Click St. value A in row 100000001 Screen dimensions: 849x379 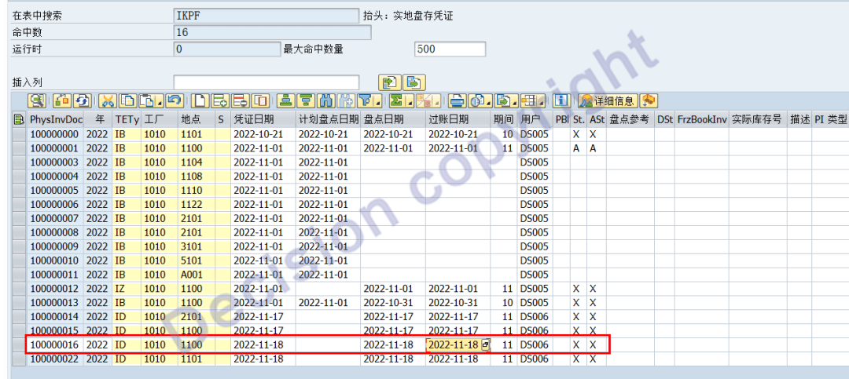pos(577,148)
